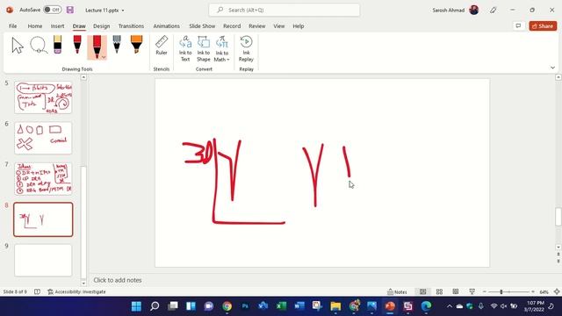Choose the Lasso Select tool
The width and height of the screenshot is (562, 316).
[39, 46]
